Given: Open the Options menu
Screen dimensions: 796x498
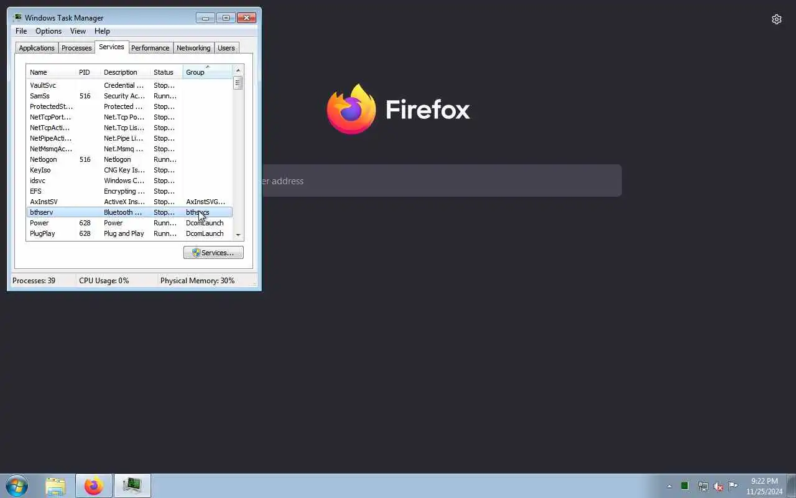Looking at the screenshot, I should click(49, 31).
